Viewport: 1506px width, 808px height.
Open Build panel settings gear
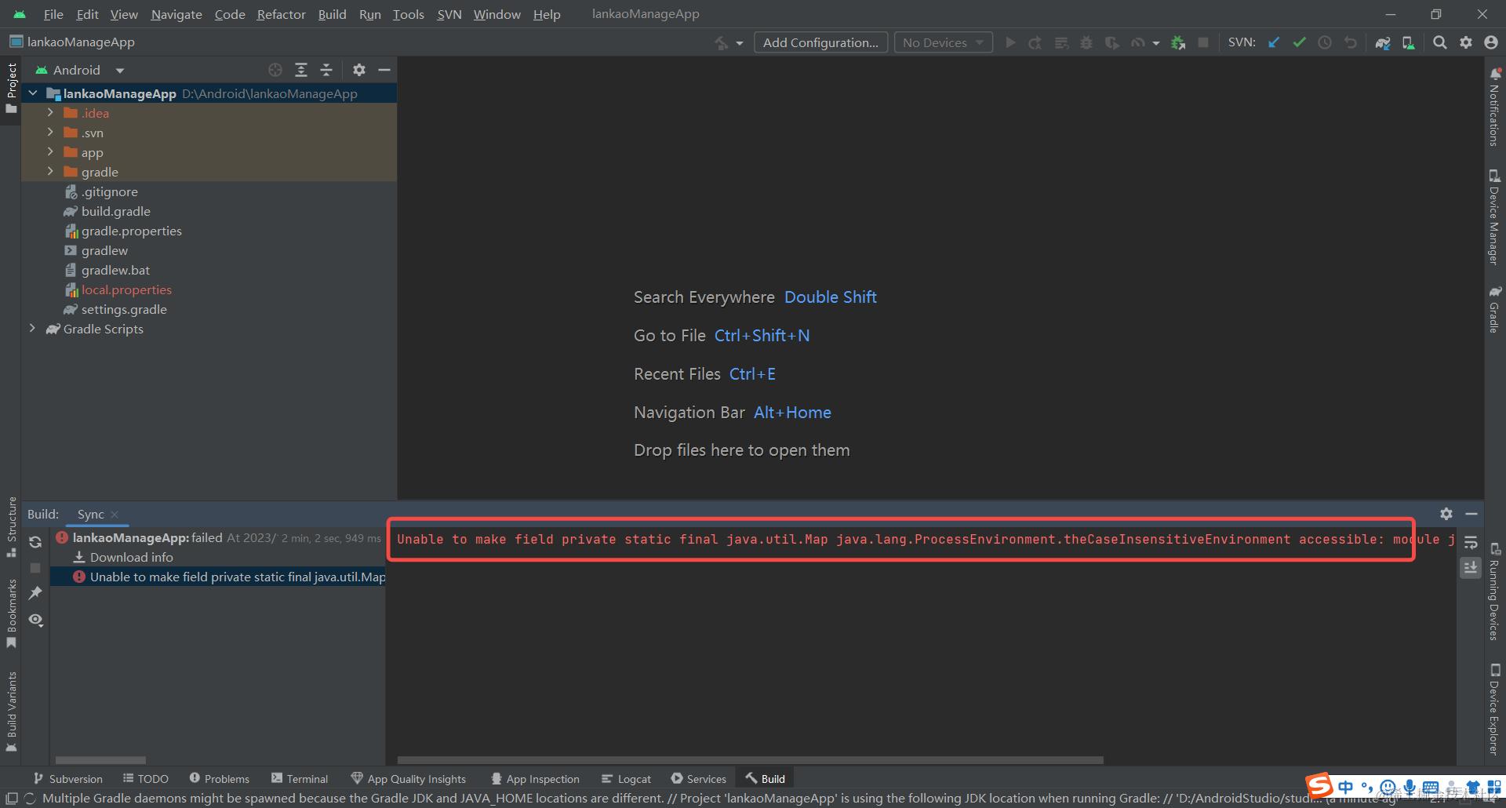[x=1446, y=514]
